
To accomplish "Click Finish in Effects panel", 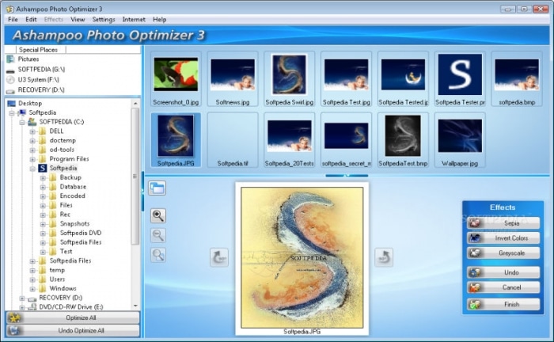I will coord(503,304).
